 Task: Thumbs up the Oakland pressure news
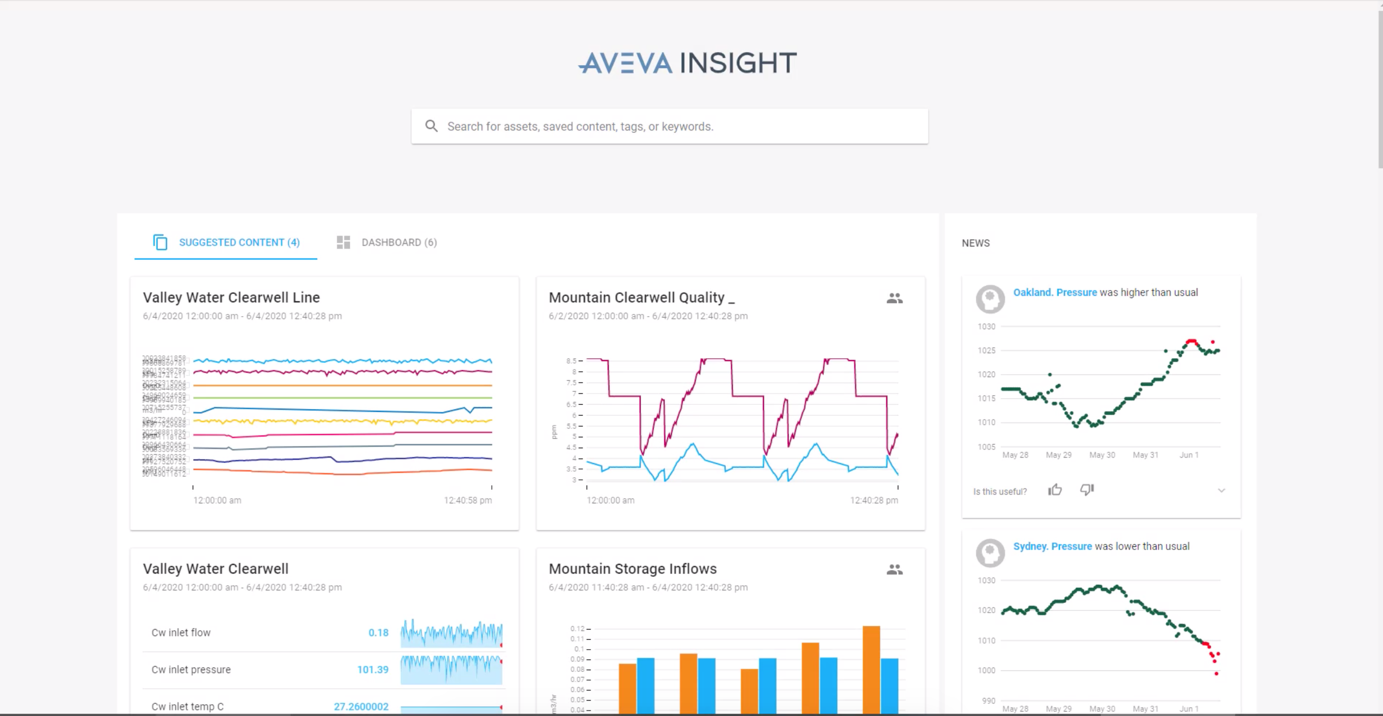pyautogui.click(x=1054, y=490)
